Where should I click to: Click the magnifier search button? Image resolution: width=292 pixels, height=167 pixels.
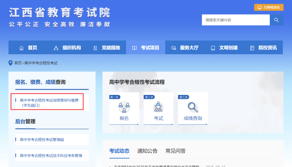pyautogui.click(x=276, y=20)
